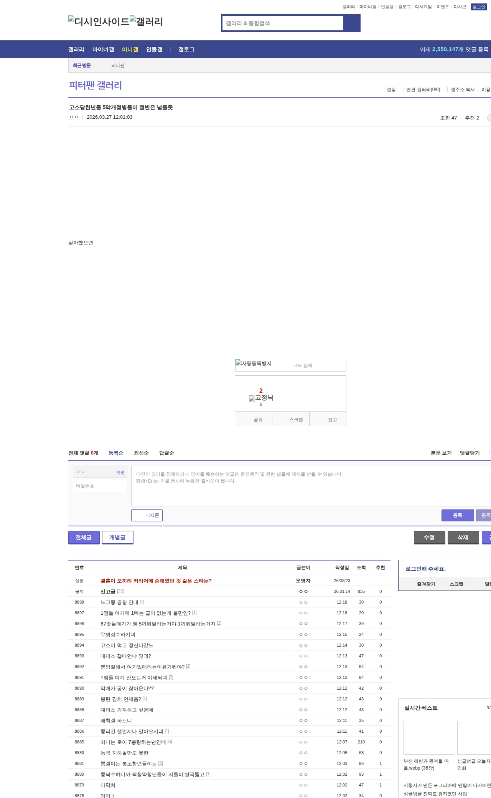Screen dimensions: 491x798
Task: Open post titled 무병장수하기괴
Action: tap(118, 634)
